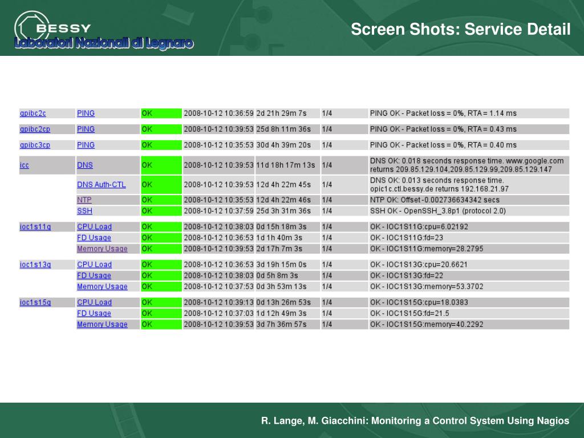Viewport: 584px width, 438px height.
Task: Select duration 11d 18h 17m 13s
Action: pos(285,165)
